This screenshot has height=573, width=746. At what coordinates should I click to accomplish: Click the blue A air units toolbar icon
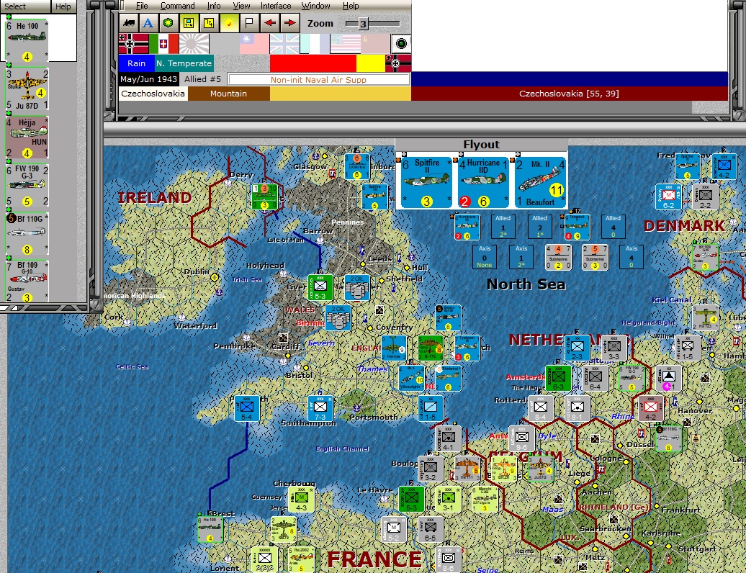pos(148,22)
